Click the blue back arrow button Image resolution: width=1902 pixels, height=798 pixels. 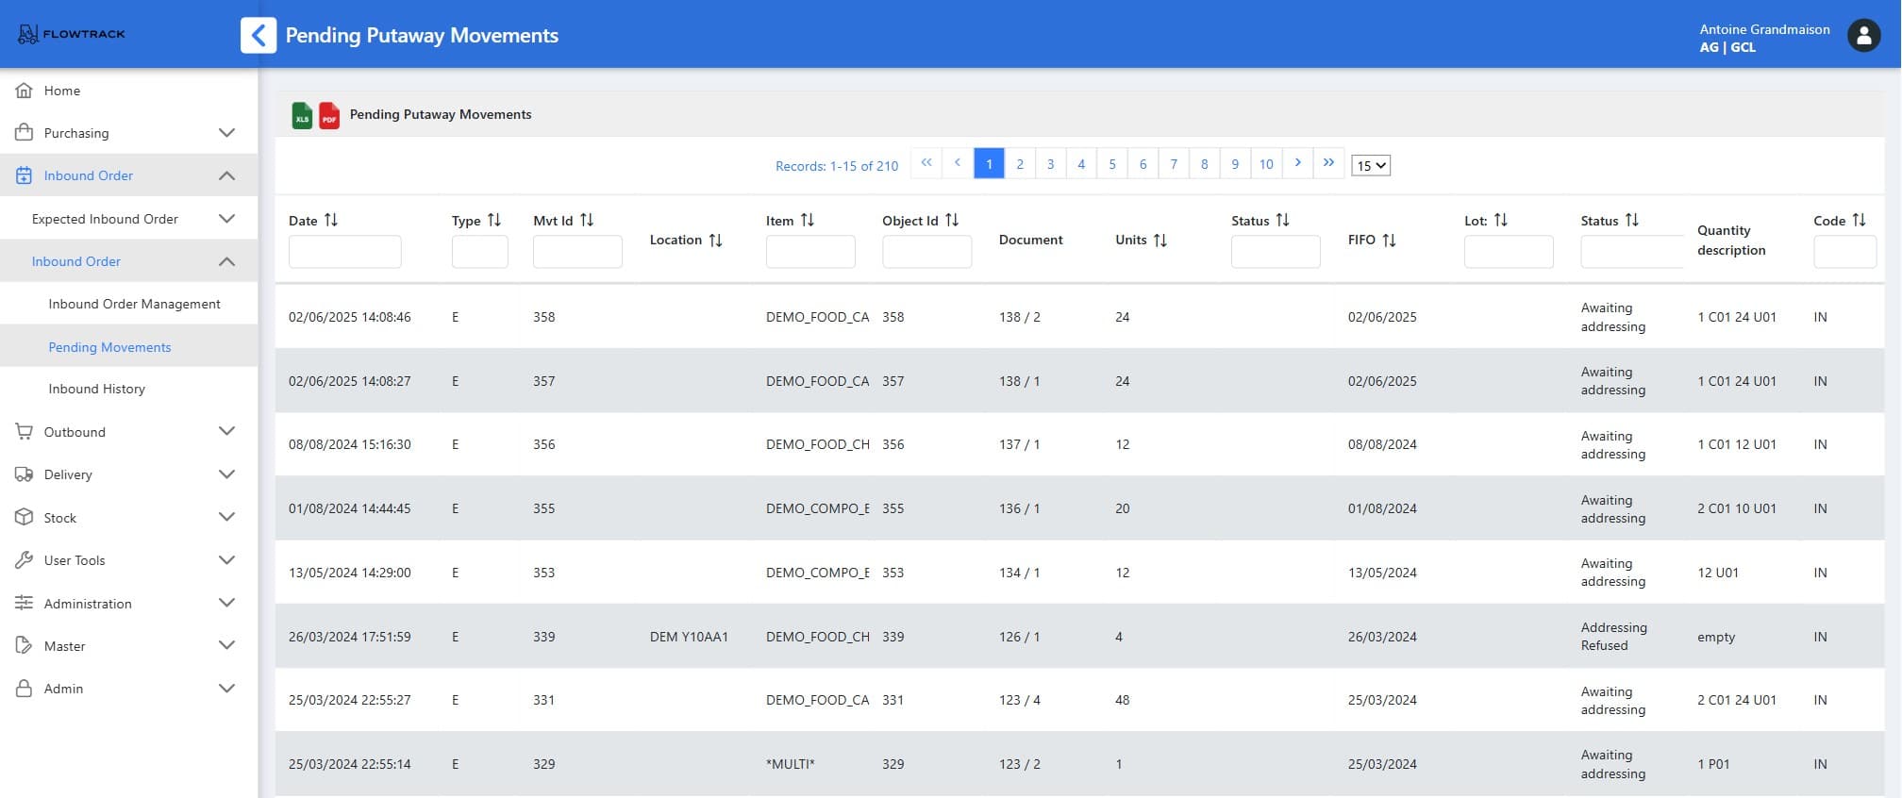(259, 36)
